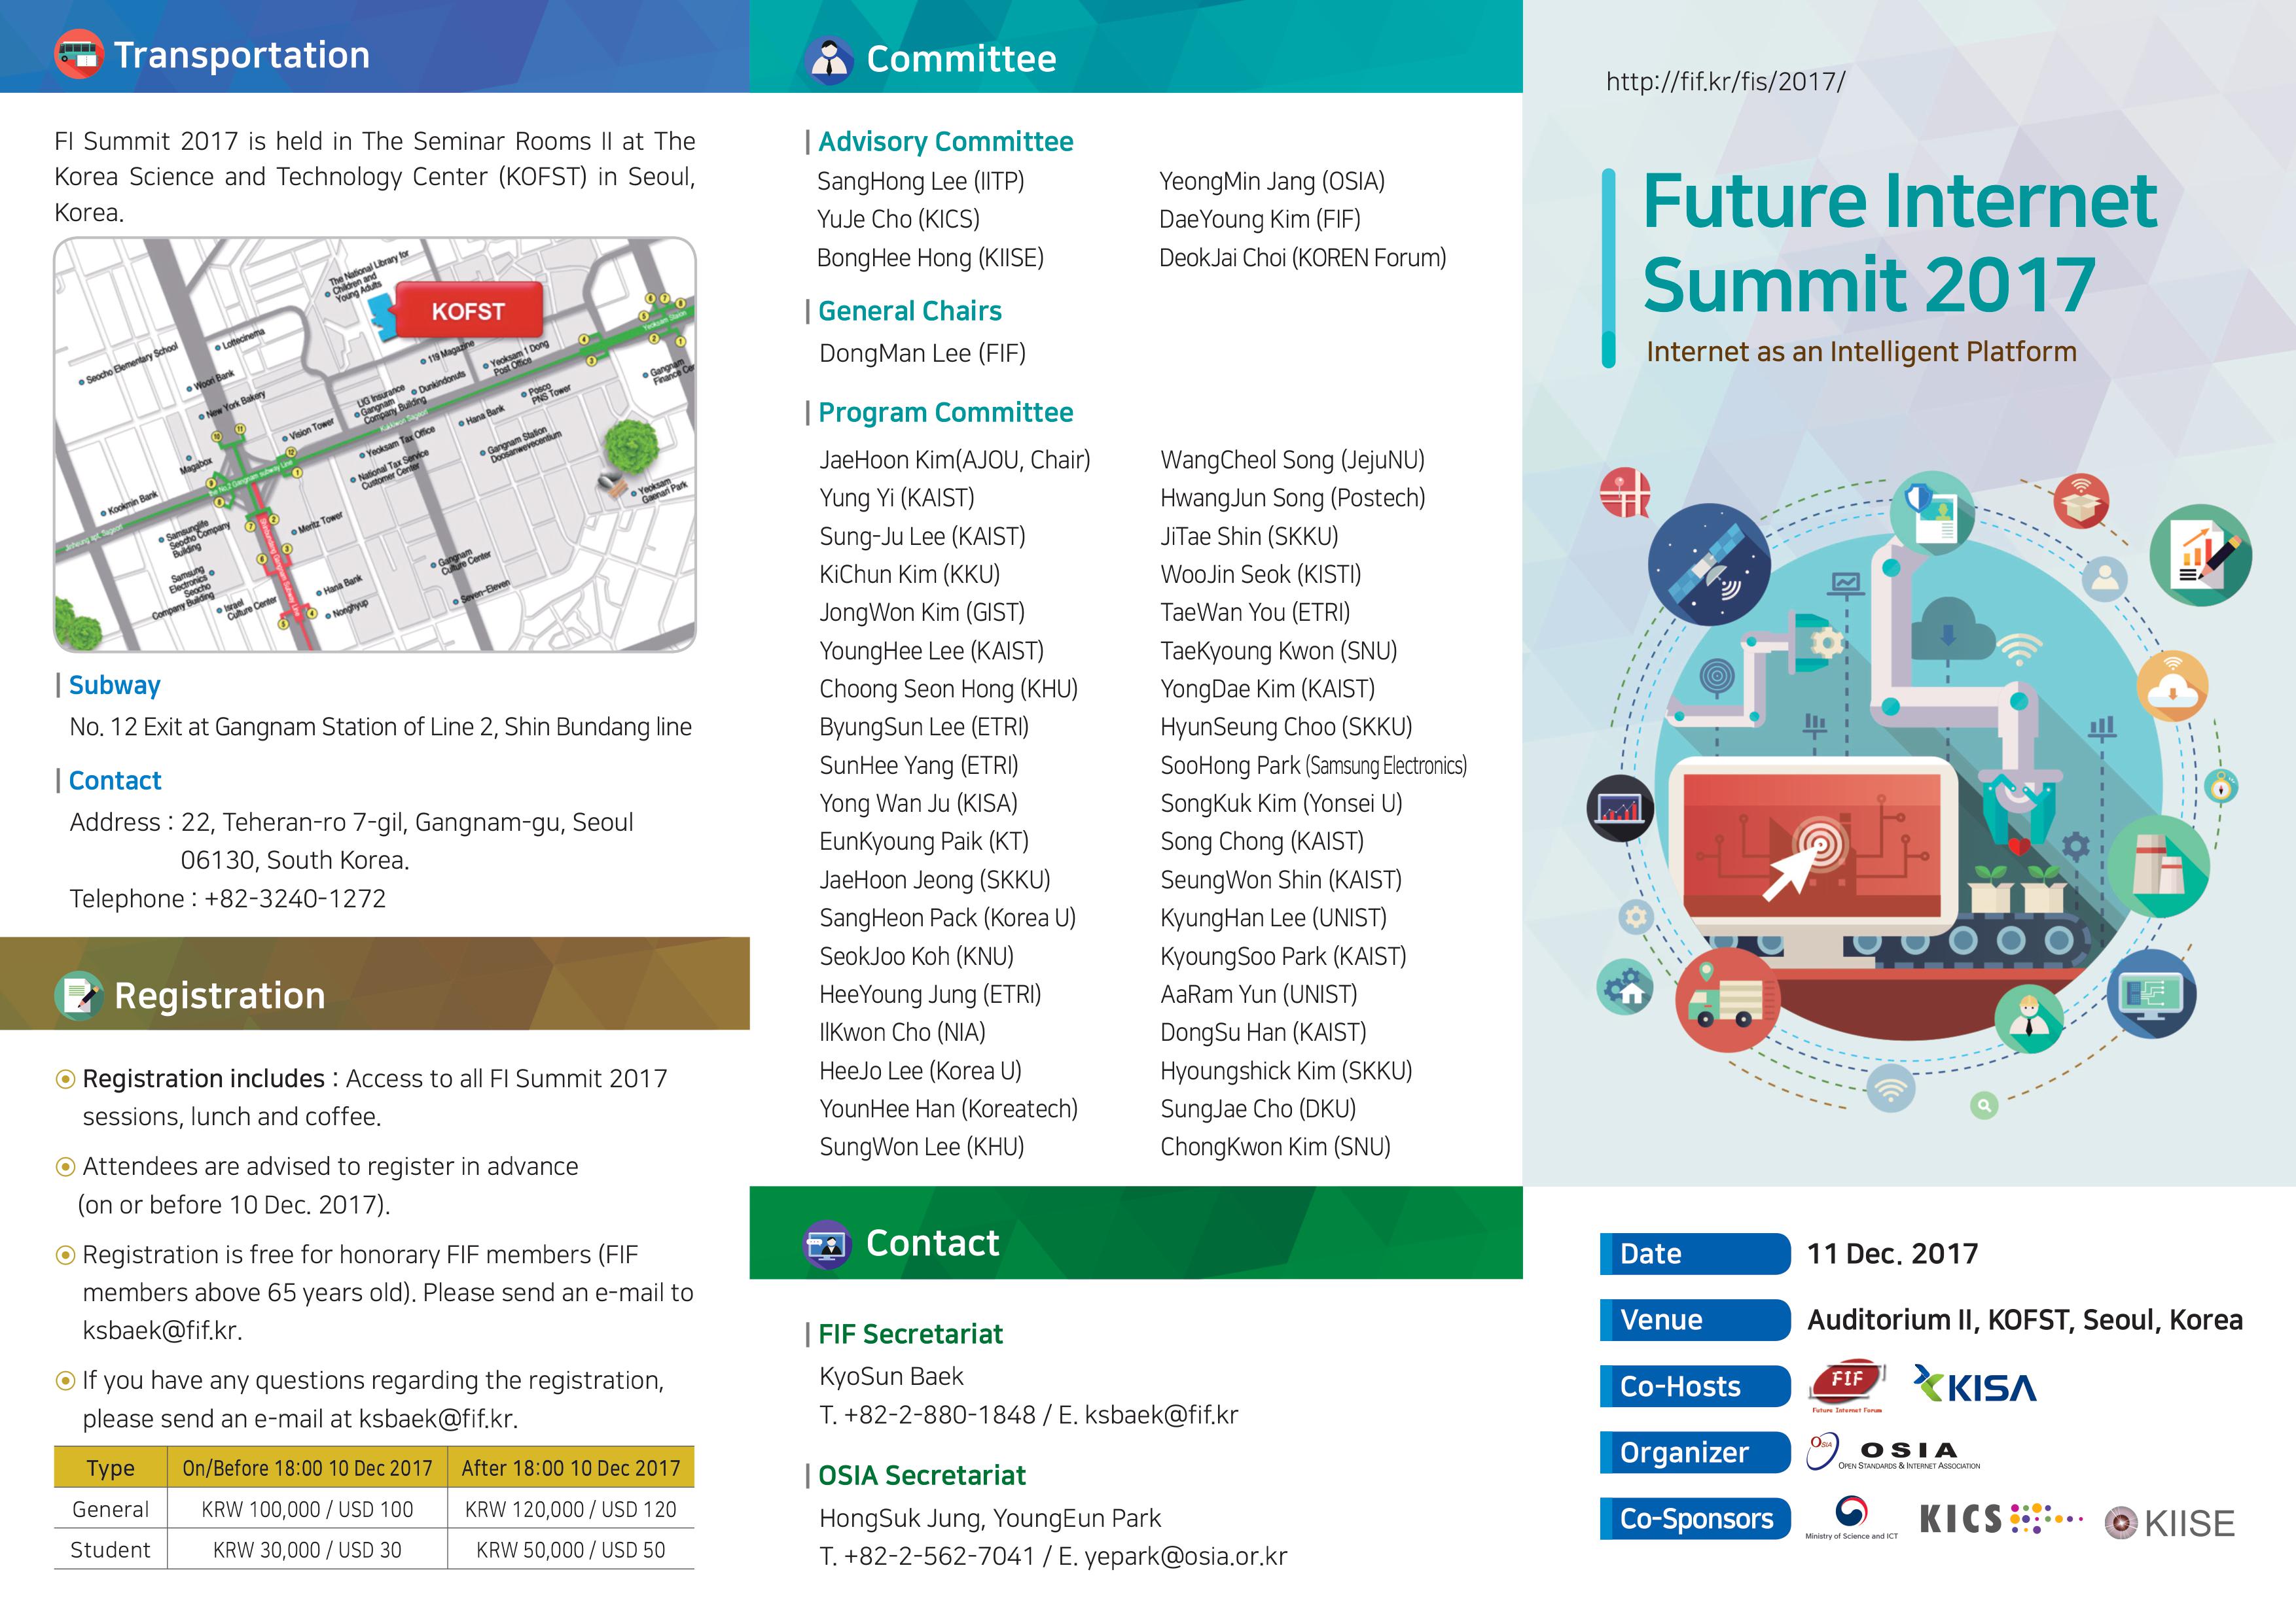2296x1623 pixels.
Task: Click Auditorium II, KOFST, Seoul, Korea text
Action: 2025,1320
